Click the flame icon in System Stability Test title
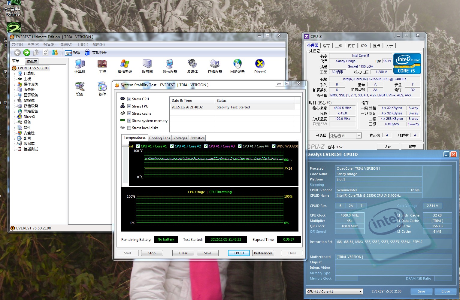 (x=117, y=85)
